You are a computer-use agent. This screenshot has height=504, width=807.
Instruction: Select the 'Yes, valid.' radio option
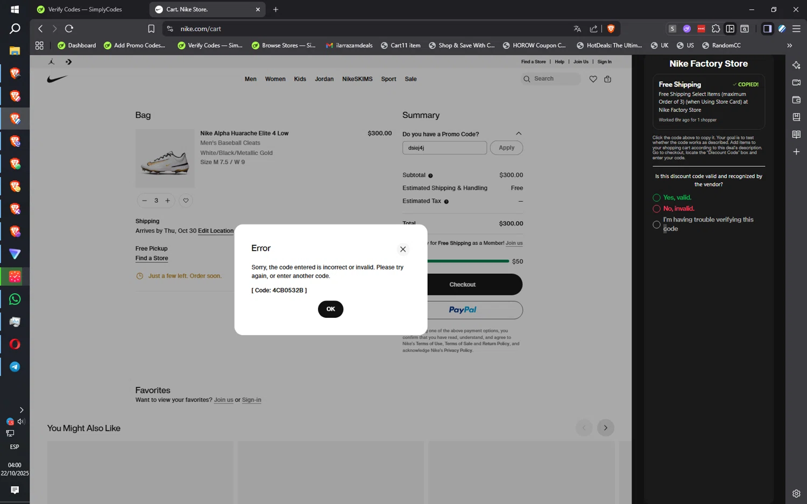click(656, 198)
